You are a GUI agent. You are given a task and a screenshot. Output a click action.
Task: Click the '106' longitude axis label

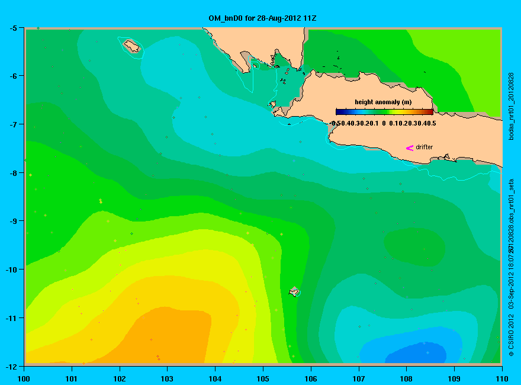click(311, 378)
